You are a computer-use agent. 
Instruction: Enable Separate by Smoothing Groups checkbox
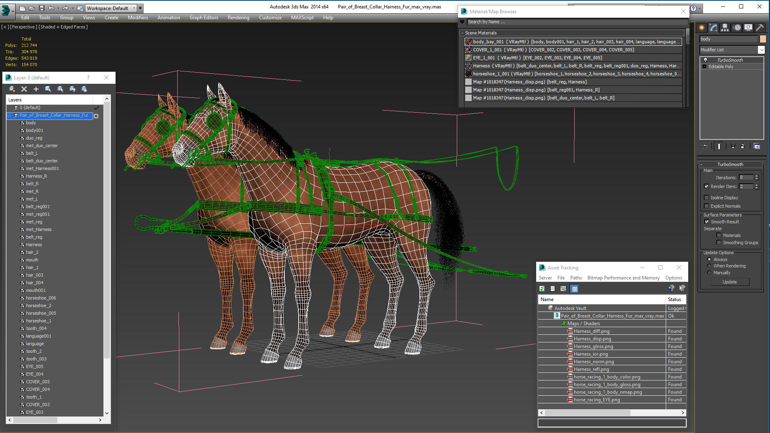[719, 243]
